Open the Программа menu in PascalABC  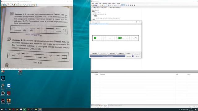pos(105,3)
